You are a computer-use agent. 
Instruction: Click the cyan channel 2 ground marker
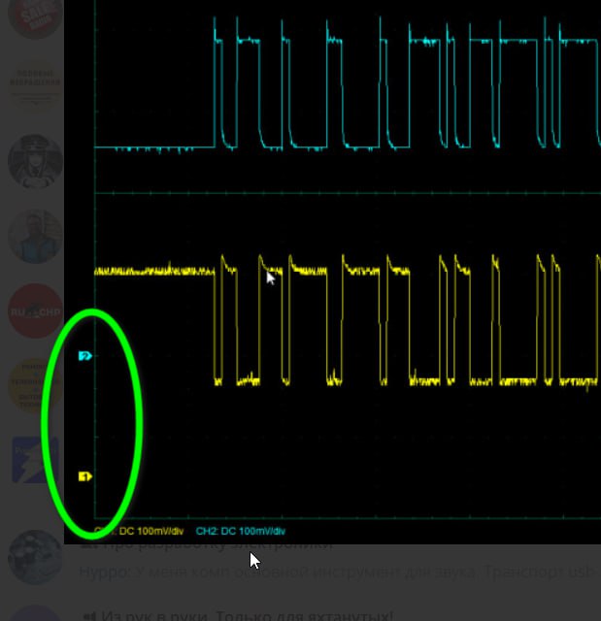[84, 356]
